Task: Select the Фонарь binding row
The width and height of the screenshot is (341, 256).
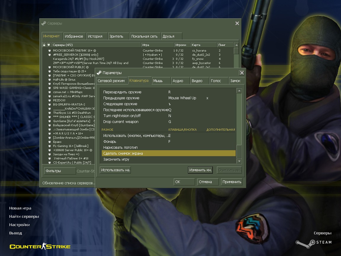Action: pyautogui.click(x=168, y=142)
